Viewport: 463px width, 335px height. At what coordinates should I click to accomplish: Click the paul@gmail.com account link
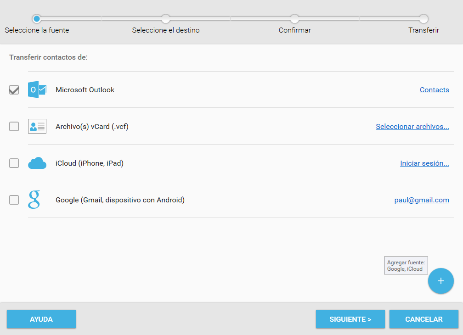(x=421, y=200)
